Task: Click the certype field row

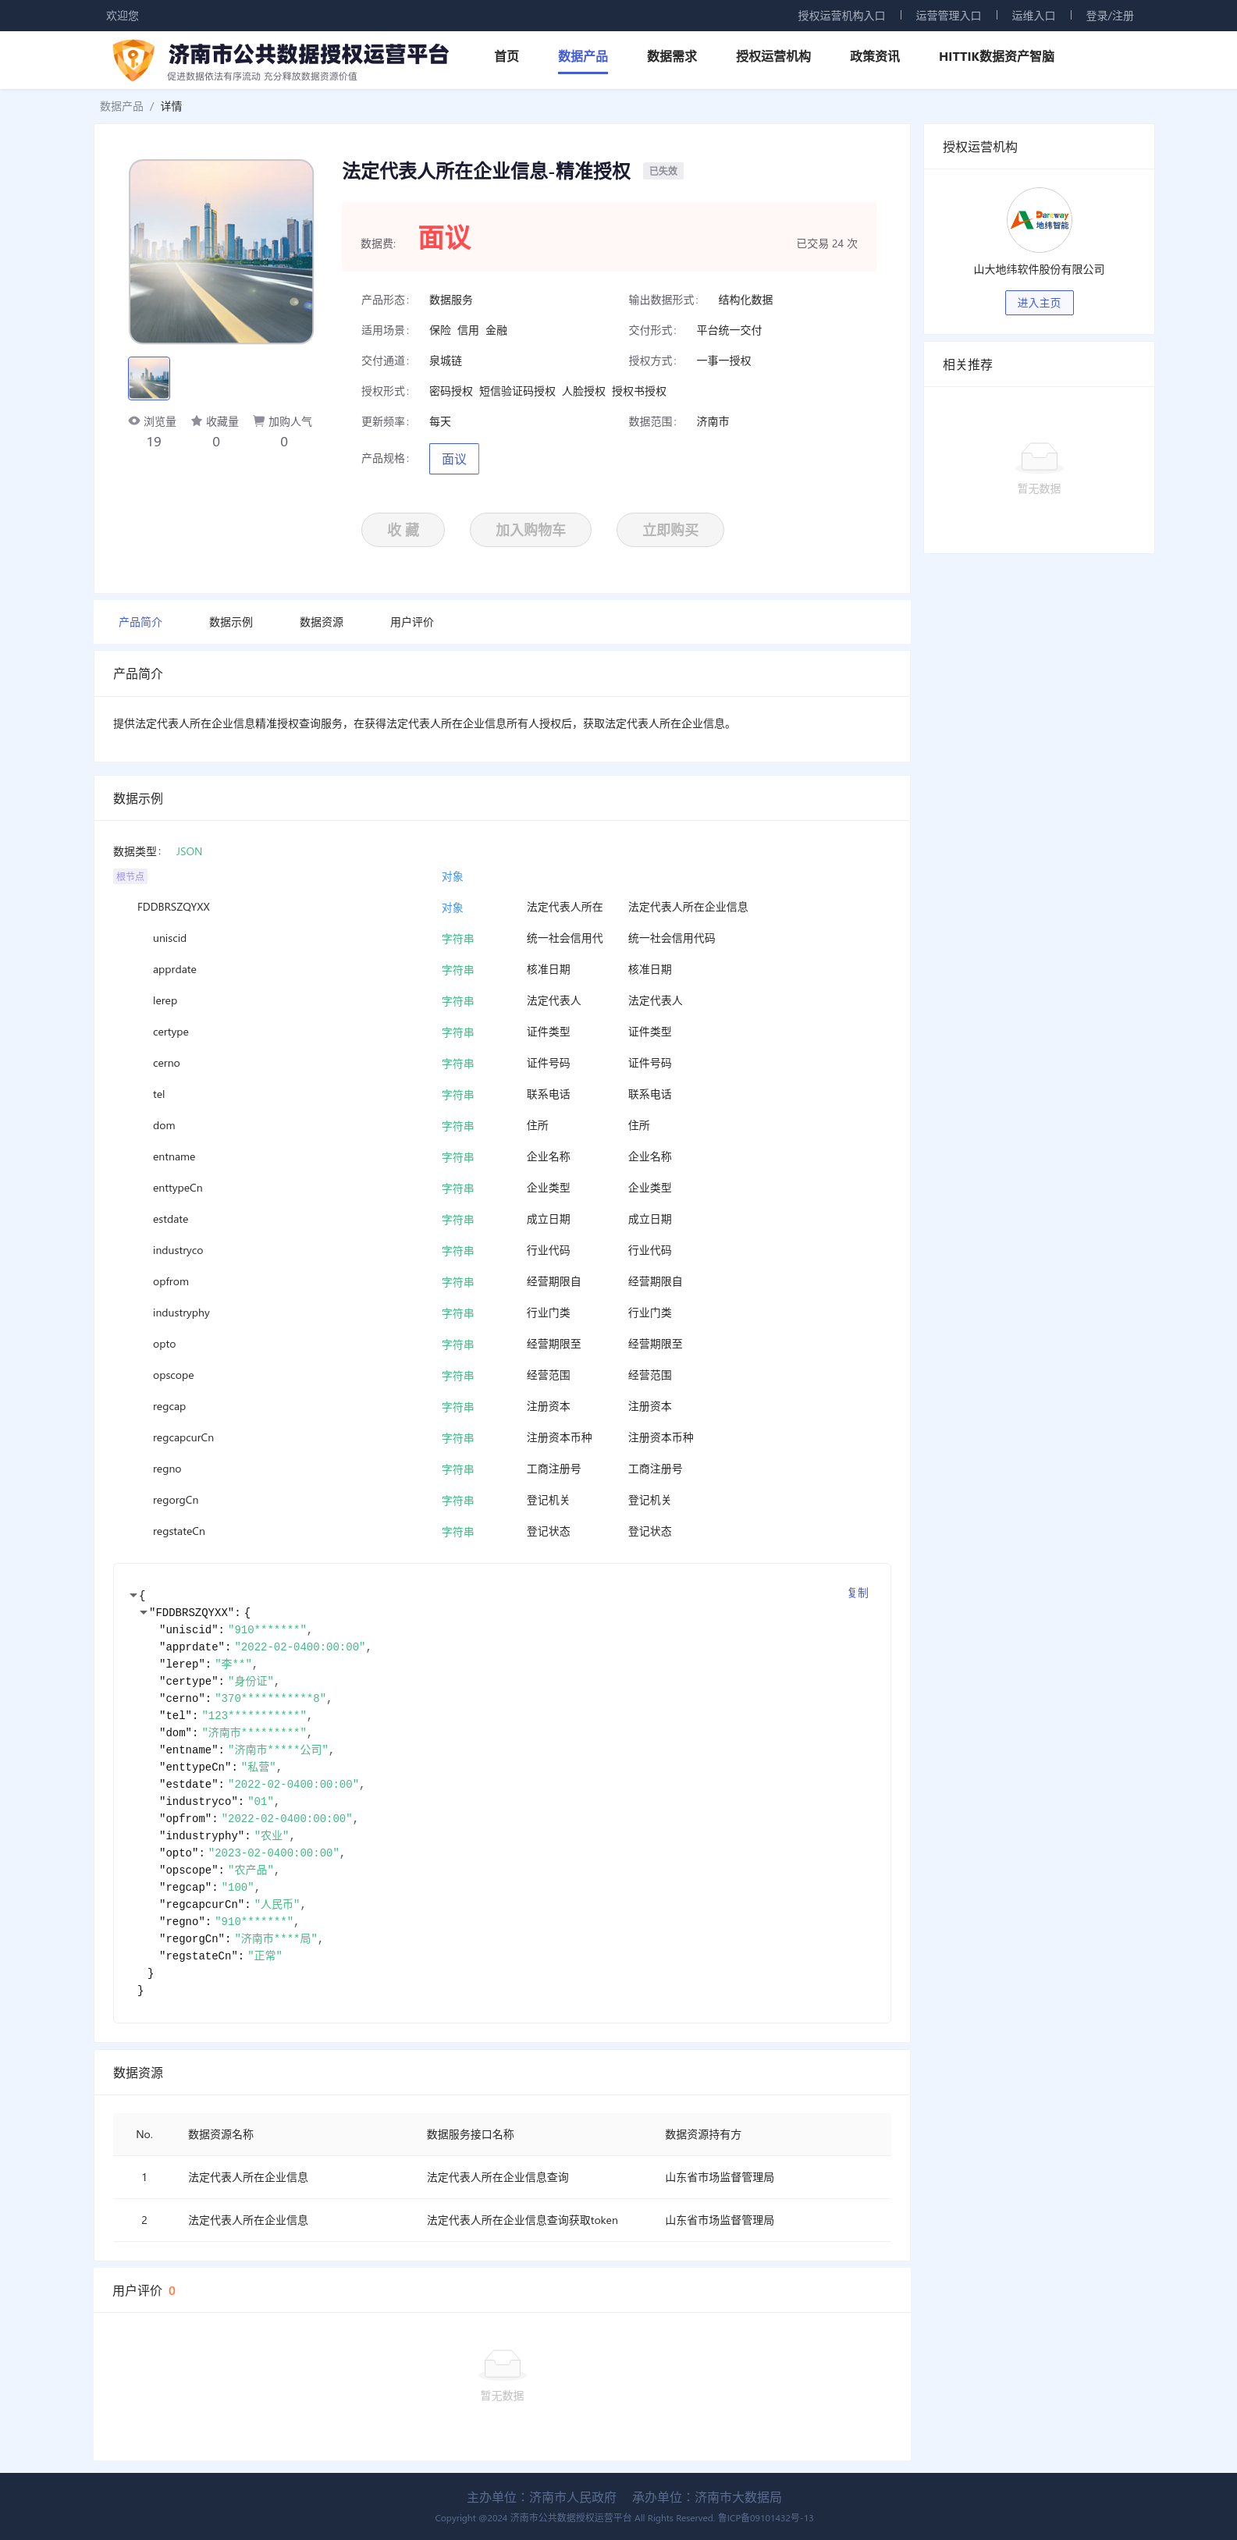Action: point(502,1032)
